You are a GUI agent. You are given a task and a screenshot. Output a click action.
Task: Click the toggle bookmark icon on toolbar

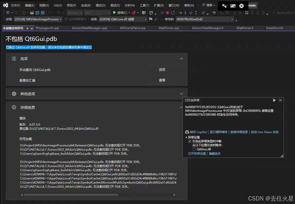pos(246,13)
